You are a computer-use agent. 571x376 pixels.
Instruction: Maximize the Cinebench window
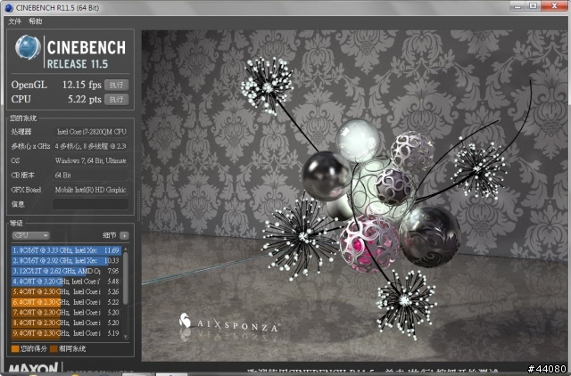533,6
